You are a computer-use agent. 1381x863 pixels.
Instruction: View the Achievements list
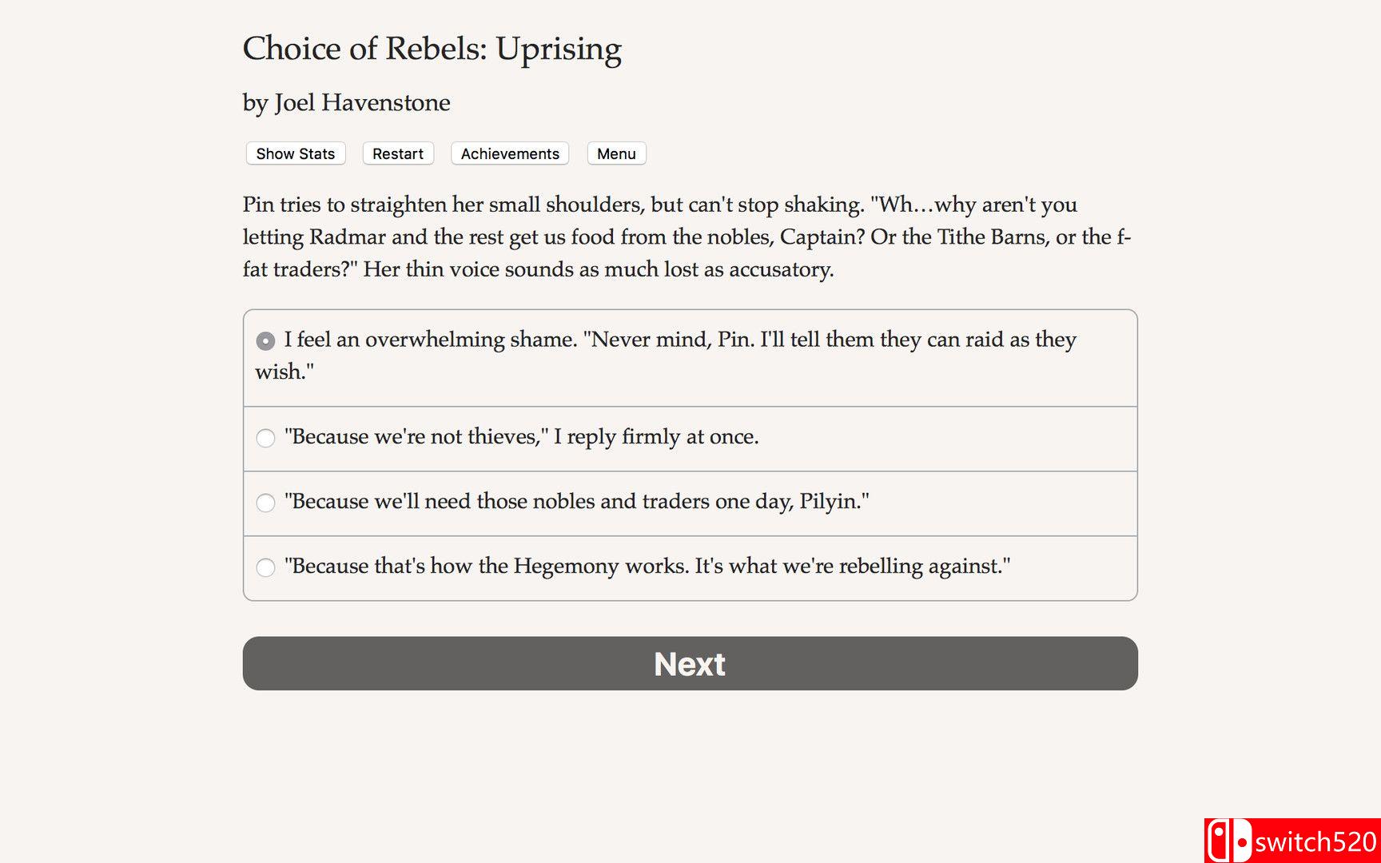coord(509,153)
